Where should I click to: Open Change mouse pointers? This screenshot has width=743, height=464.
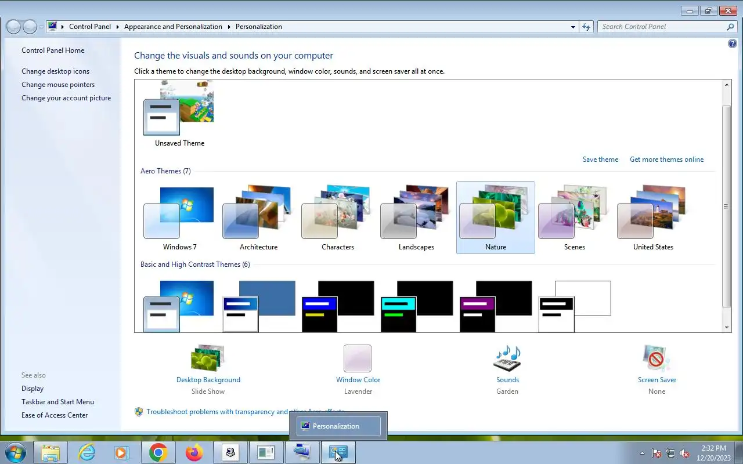click(x=58, y=85)
